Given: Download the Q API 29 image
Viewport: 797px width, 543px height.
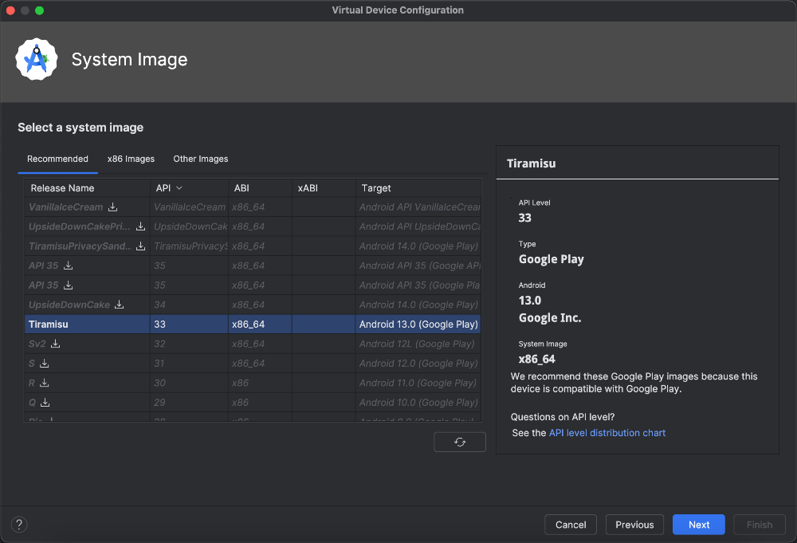Looking at the screenshot, I should pos(45,402).
